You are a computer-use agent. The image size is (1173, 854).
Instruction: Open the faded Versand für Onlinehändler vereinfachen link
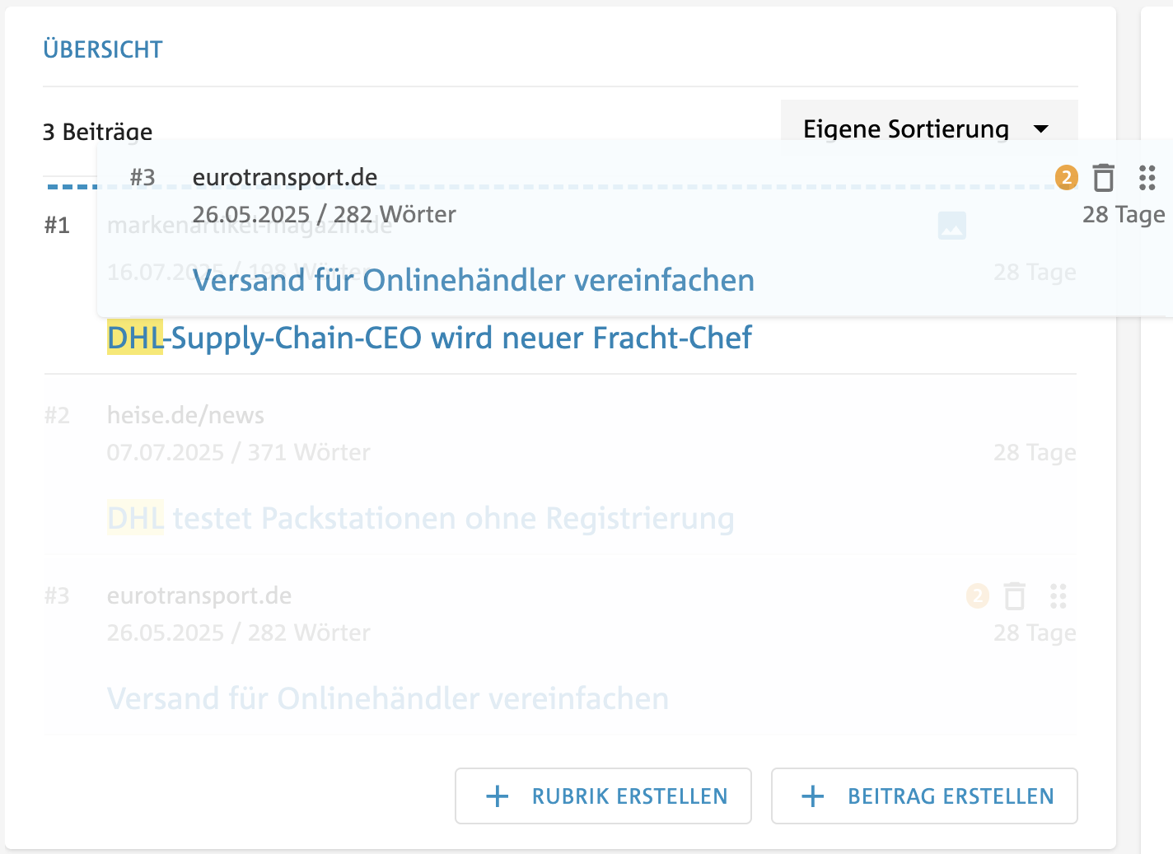388,698
